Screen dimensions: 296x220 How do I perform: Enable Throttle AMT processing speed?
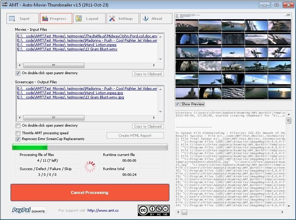point(18,133)
